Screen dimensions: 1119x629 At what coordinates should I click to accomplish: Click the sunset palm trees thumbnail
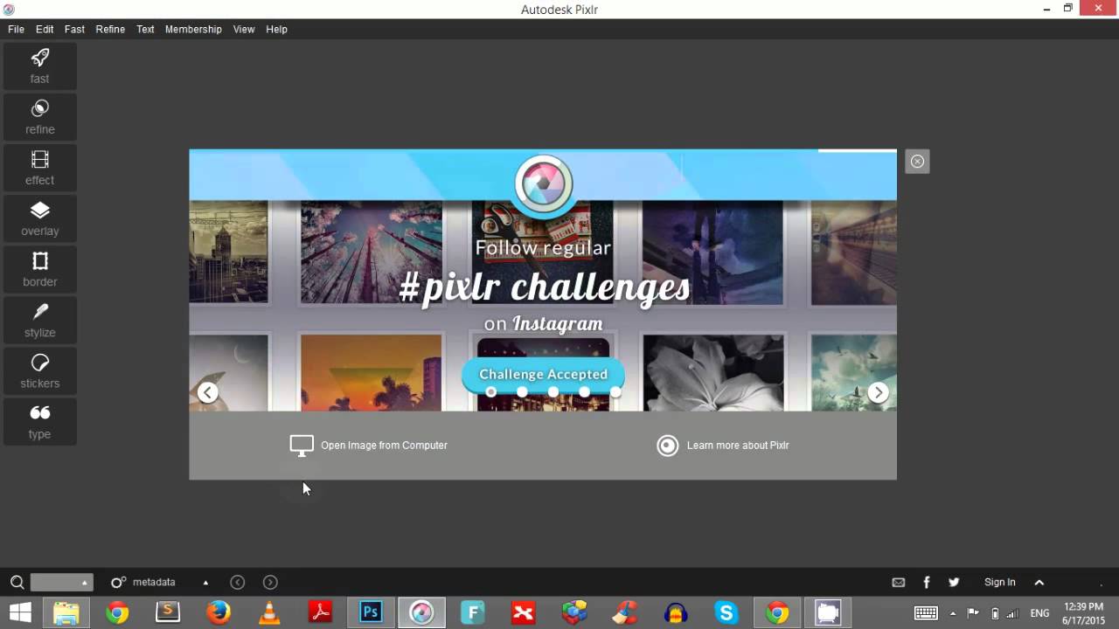point(372,373)
